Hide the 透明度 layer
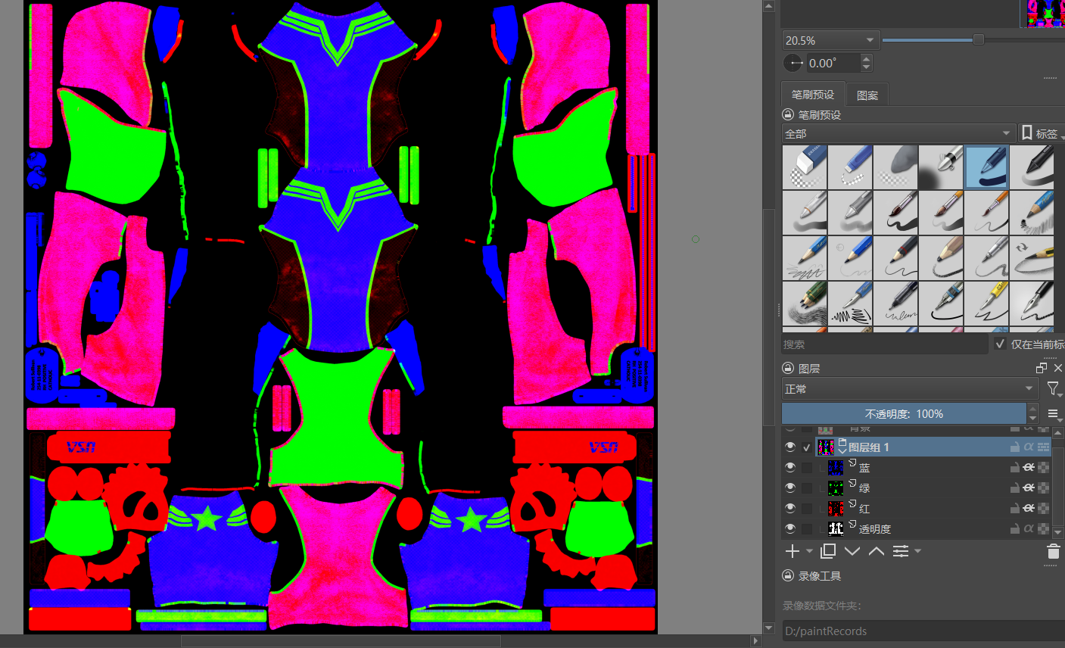 point(790,529)
